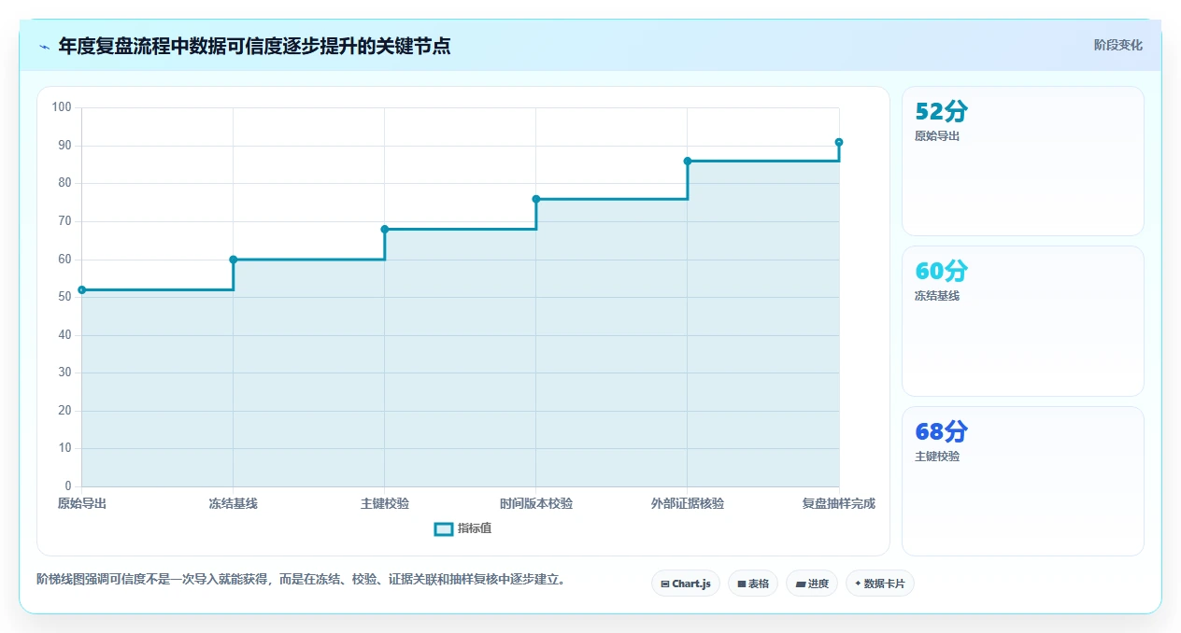Click the data point at 外部证据核验
Screen dimensions: 1181x633
point(688,161)
